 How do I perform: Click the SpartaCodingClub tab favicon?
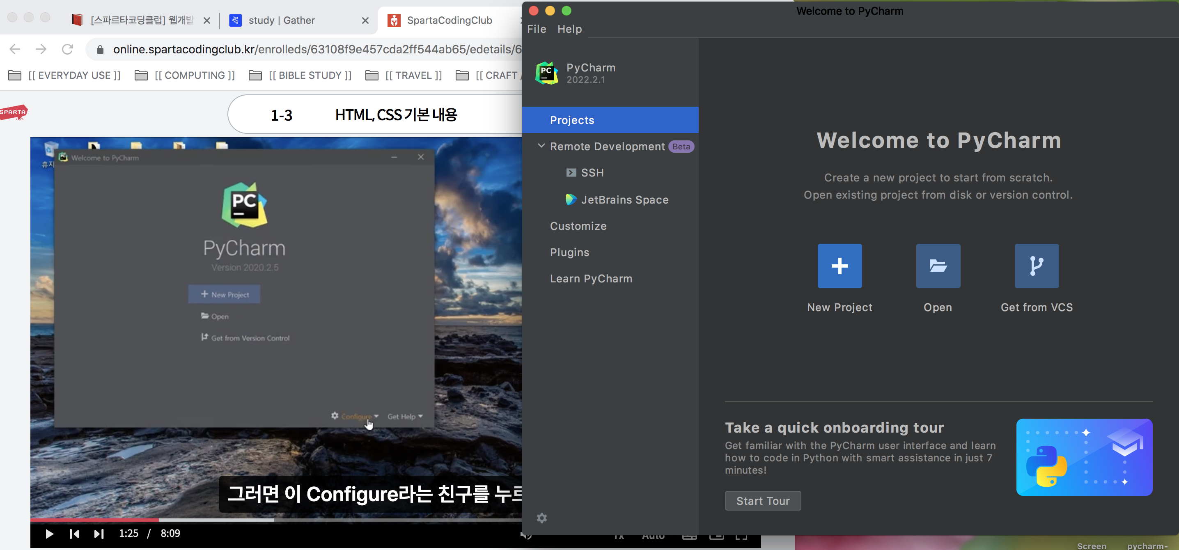tap(394, 20)
